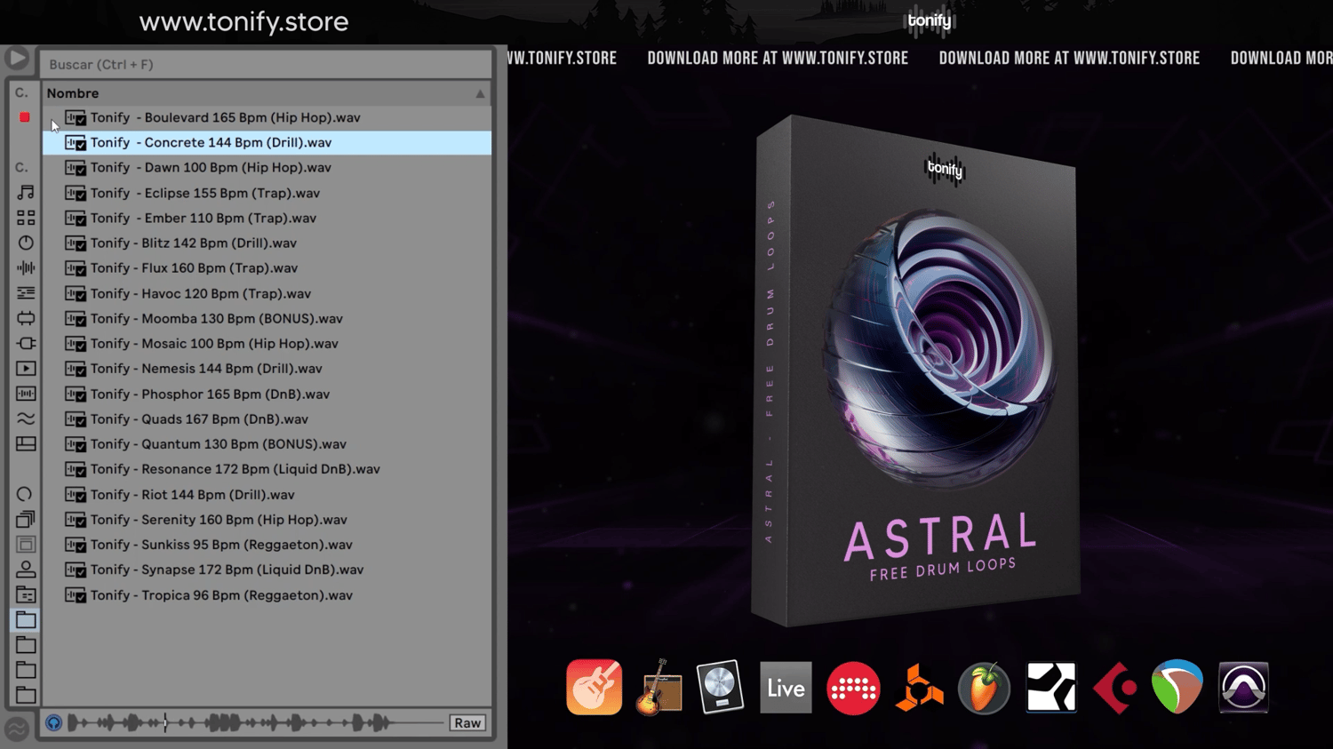
Task: Open the Sounds category (music note icon)
Action: pos(26,192)
